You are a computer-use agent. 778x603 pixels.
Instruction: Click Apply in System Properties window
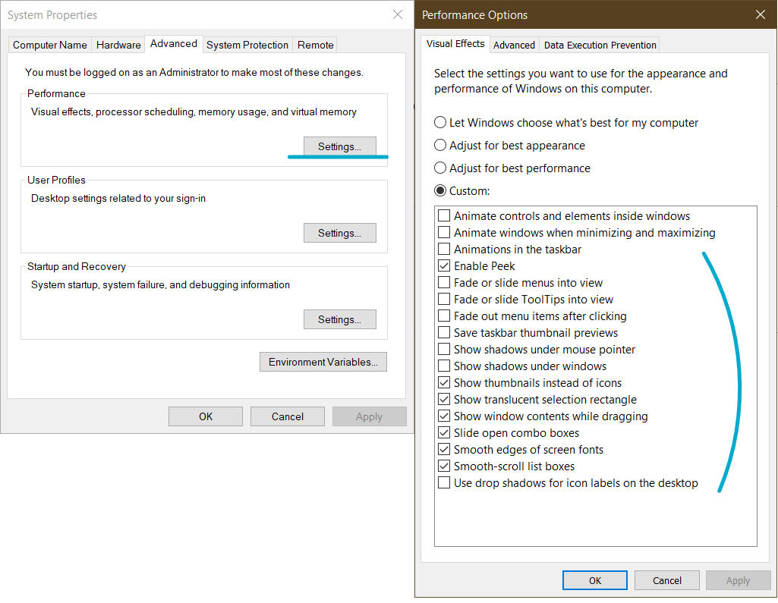click(369, 416)
